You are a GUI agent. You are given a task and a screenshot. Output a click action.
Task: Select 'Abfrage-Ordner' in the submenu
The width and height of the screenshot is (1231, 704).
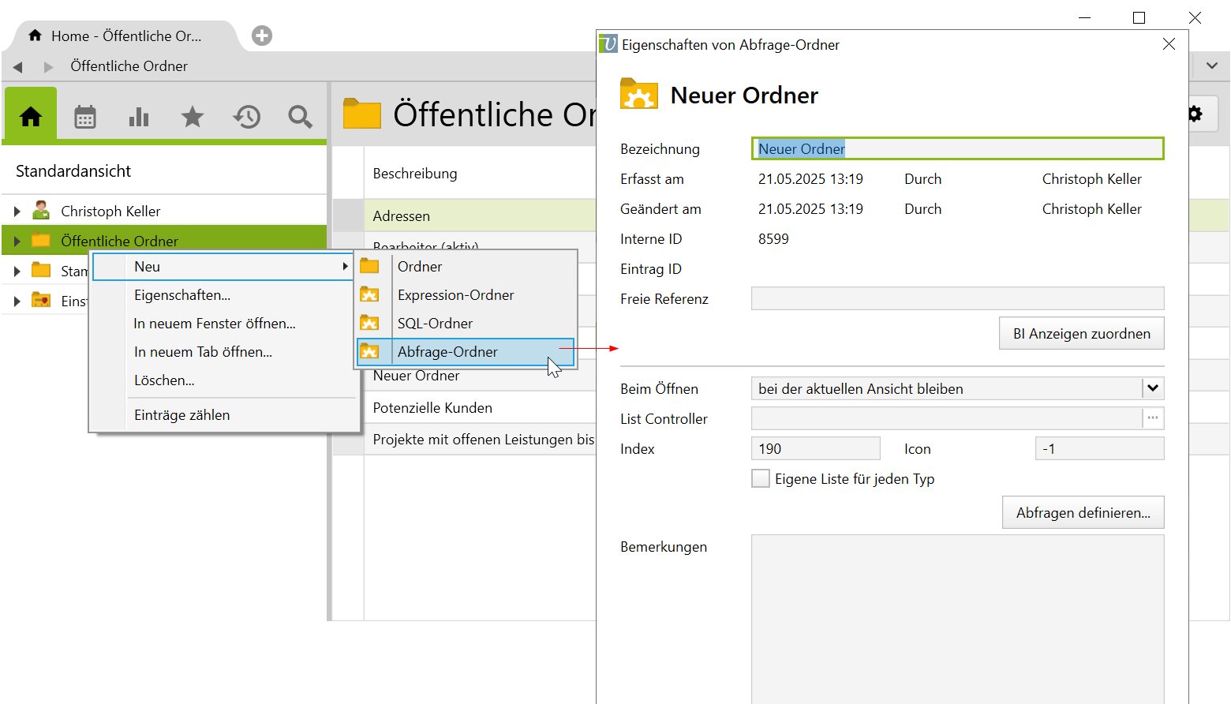click(447, 352)
